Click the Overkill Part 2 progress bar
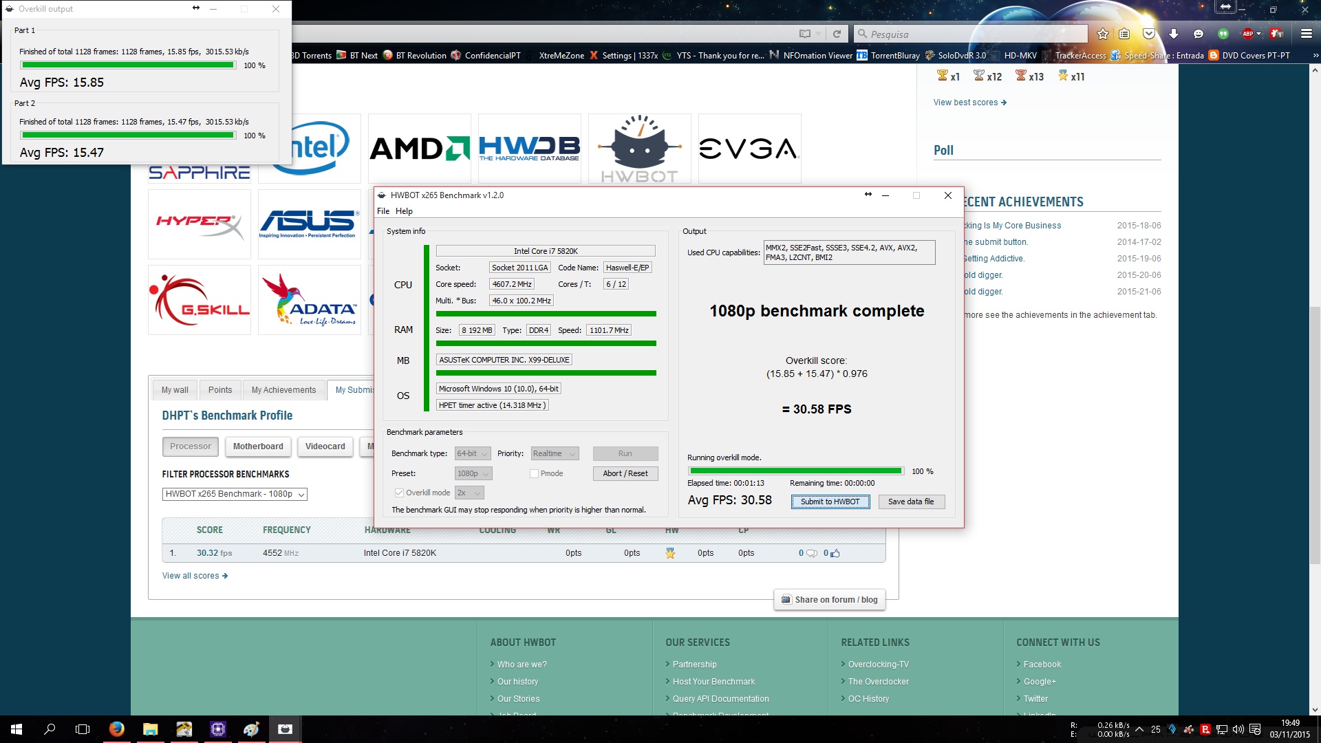Screen dimensions: 1321x743 [x=128, y=136]
